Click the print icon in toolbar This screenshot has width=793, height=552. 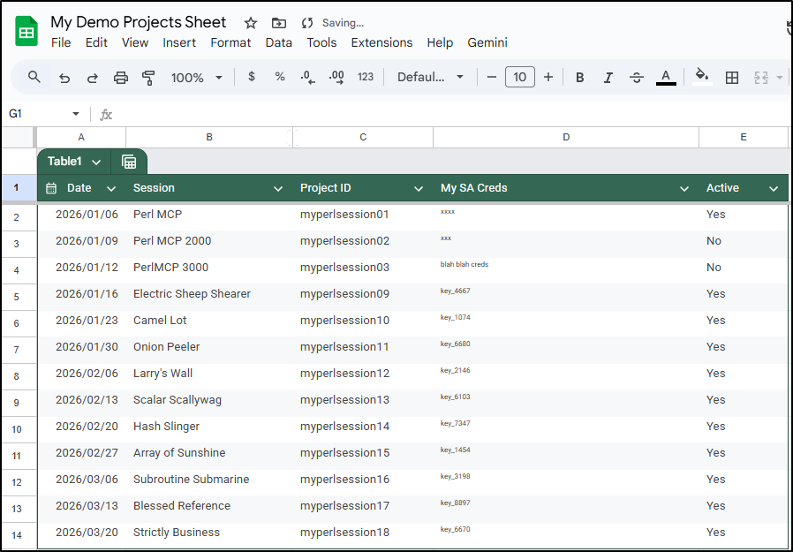point(121,78)
